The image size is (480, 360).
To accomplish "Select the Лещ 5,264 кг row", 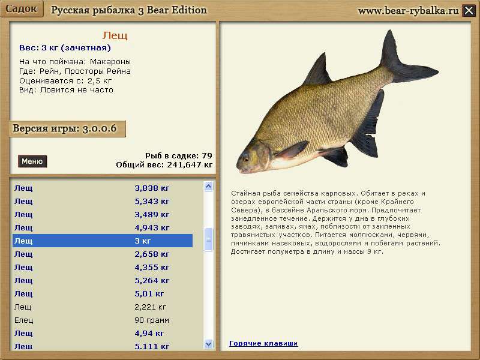I will point(102,280).
